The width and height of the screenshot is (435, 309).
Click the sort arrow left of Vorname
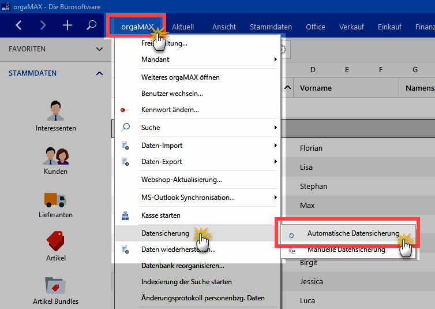coord(288,87)
